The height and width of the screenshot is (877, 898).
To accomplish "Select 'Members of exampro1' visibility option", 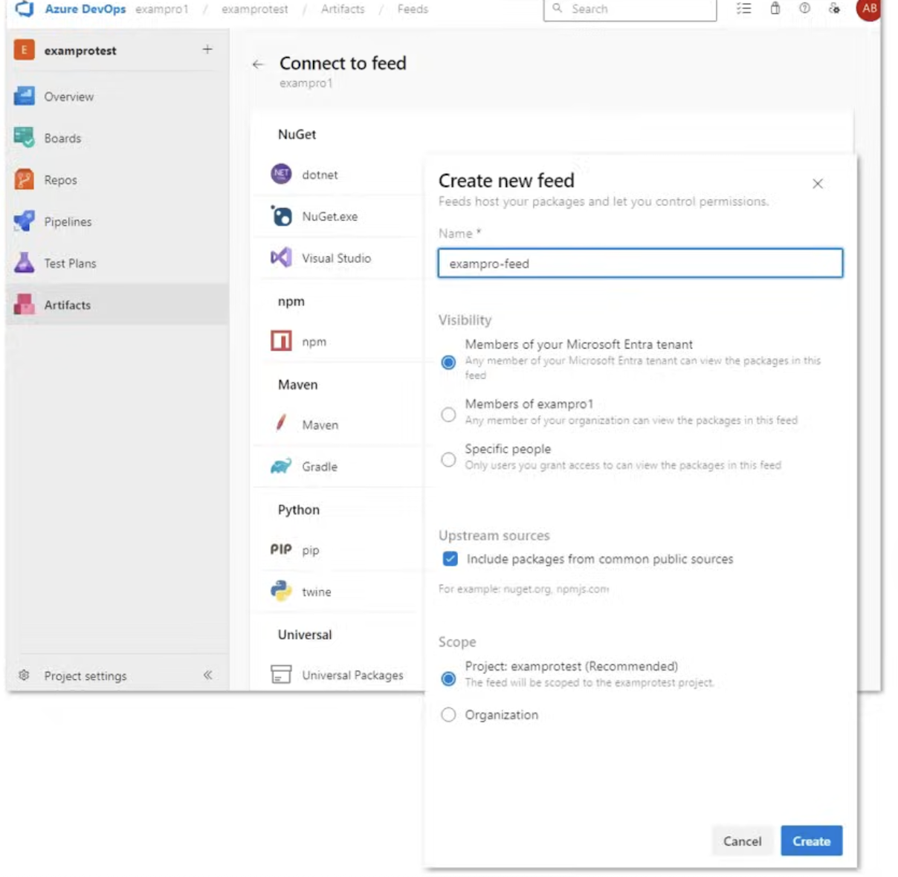I will pos(448,414).
